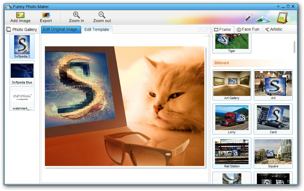Screen dimensions: 304x191
Task: Click the magic wand pen icon
Action: tap(248, 17)
